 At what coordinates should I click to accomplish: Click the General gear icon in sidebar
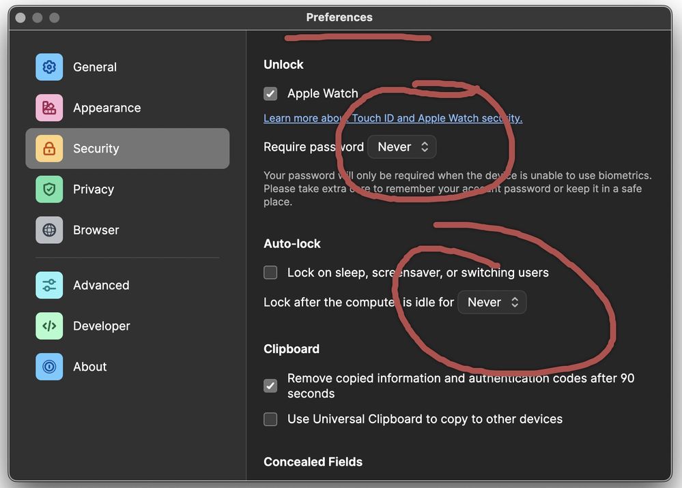point(49,67)
